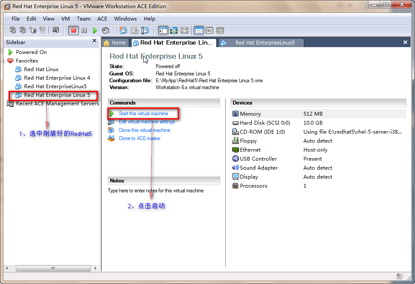Click Start this virtual machine link
Image resolution: width=415 pixels, height=284 pixels.
click(143, 114)
